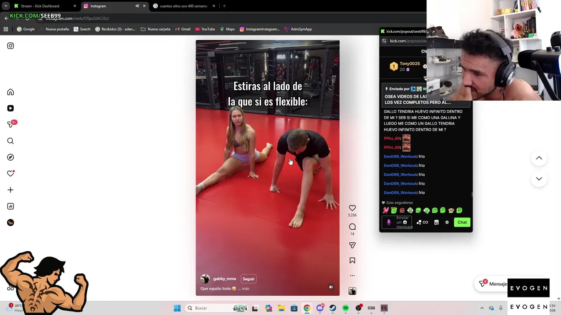
Task: Open Instagram direct messages with 9+ badge
Action: pos(11,125)
